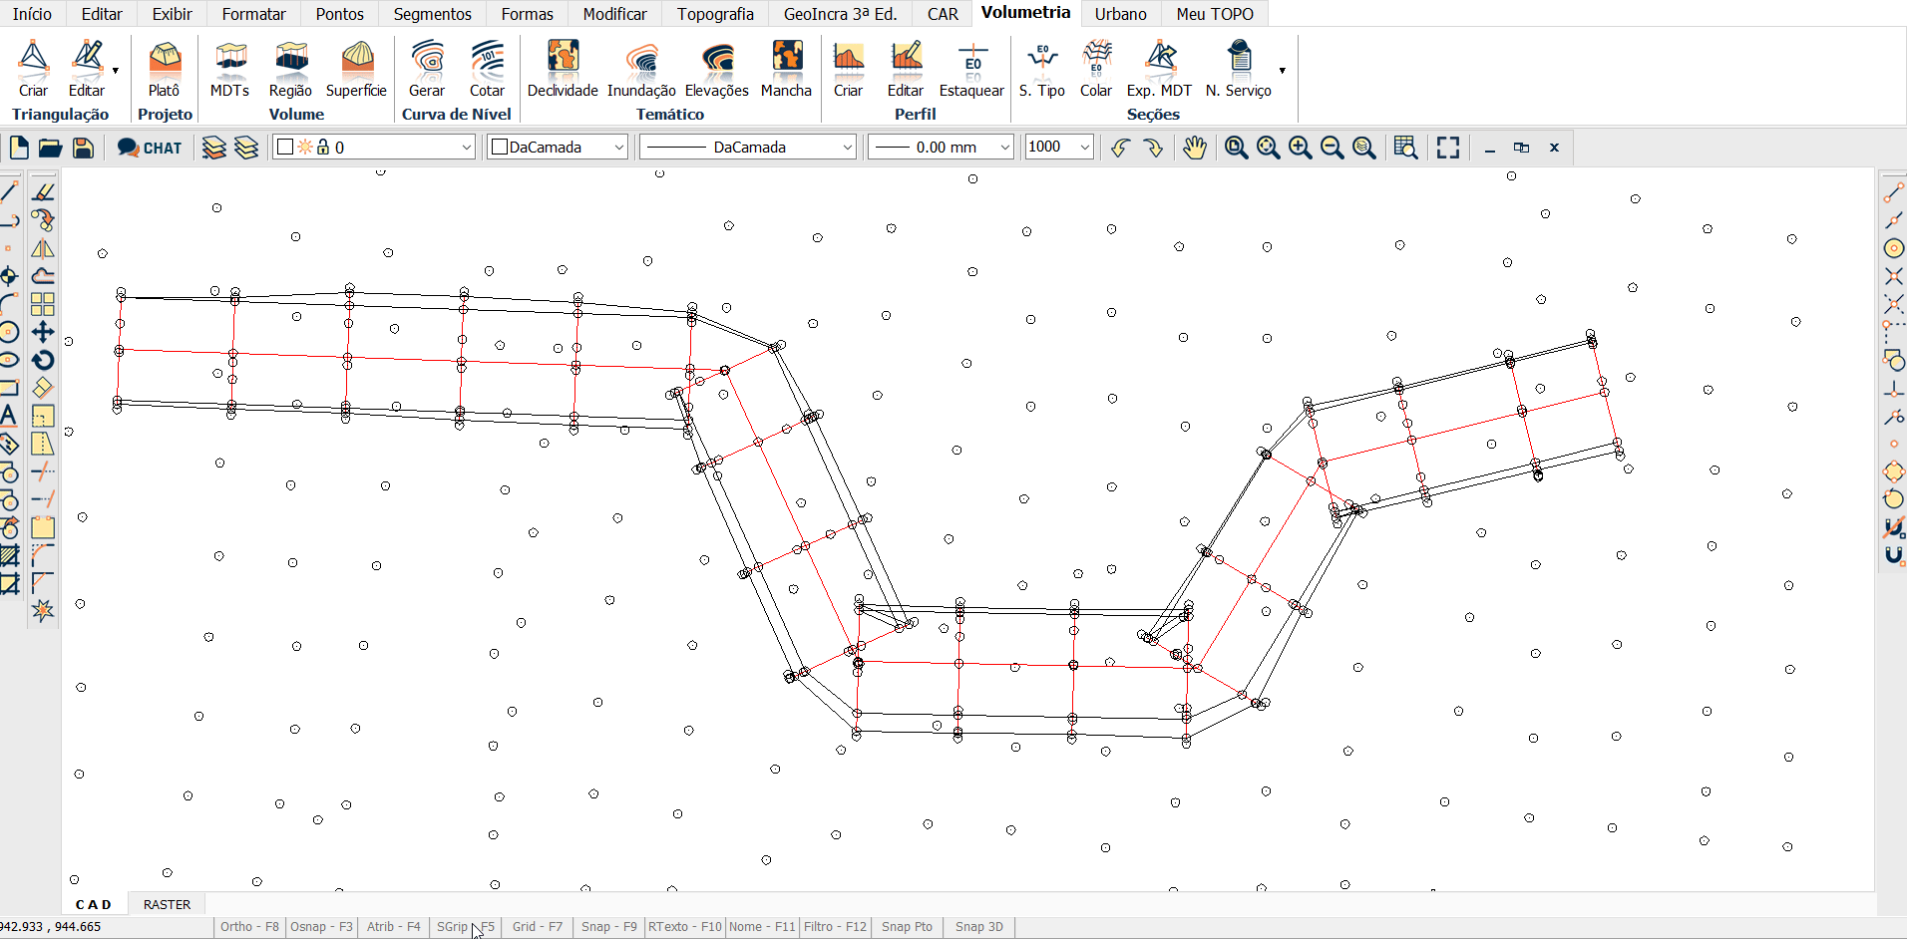This screenshot has width=1907, height=939.
Task: Open the DaCamada color selector
Action: 558,148
